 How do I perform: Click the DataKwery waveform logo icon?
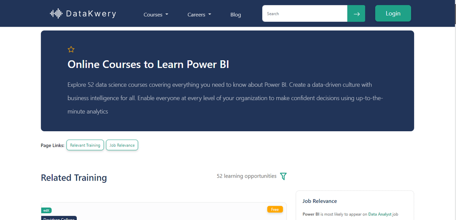pyautogui.click(x=56, y=14)
